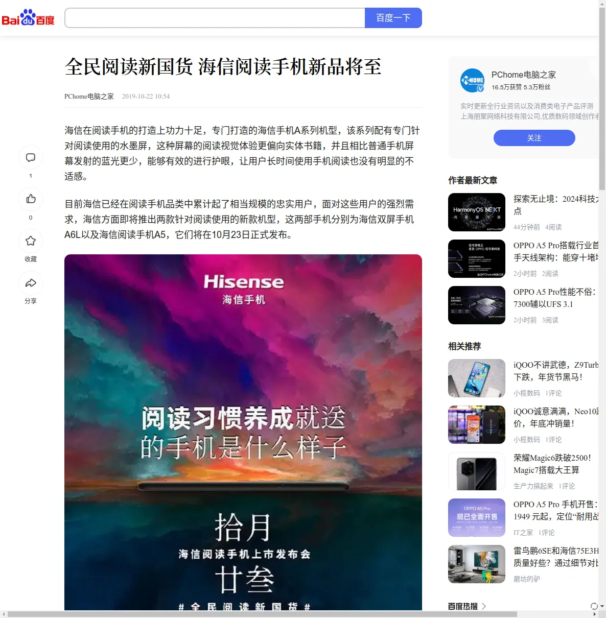606x618 pixels.
Task: Open OPPO A5 Pro 手机开售 article
Action: 556,510
